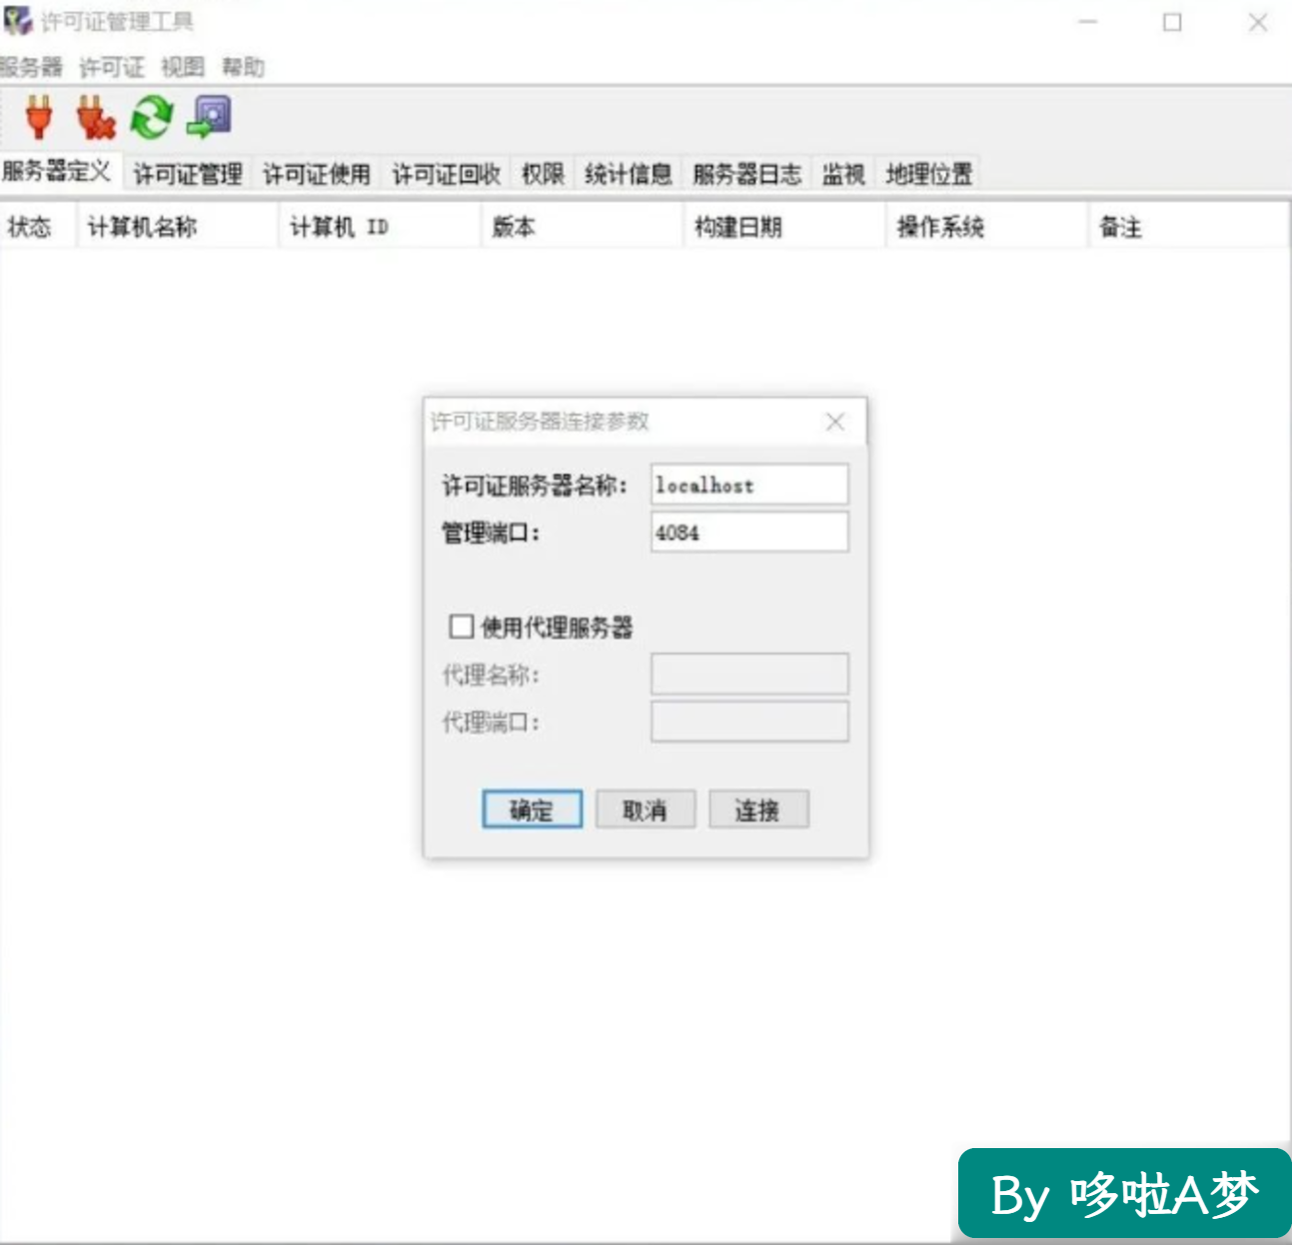The width and height of the screenshot is (1292, 1245).
Task: Click the 管理端口 field showing 4084
Action: [749, 533]
